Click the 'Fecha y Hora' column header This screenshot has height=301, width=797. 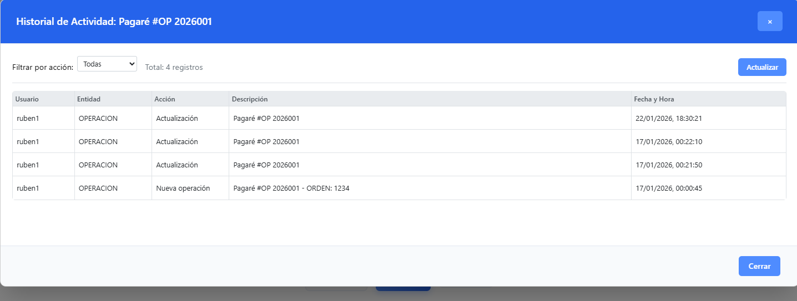[x=654, y=99]
